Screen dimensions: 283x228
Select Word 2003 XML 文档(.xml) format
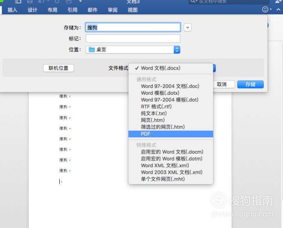(171, 172)
